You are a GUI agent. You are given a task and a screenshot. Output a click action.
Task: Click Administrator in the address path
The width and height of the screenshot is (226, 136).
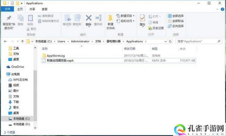(80, 42)
